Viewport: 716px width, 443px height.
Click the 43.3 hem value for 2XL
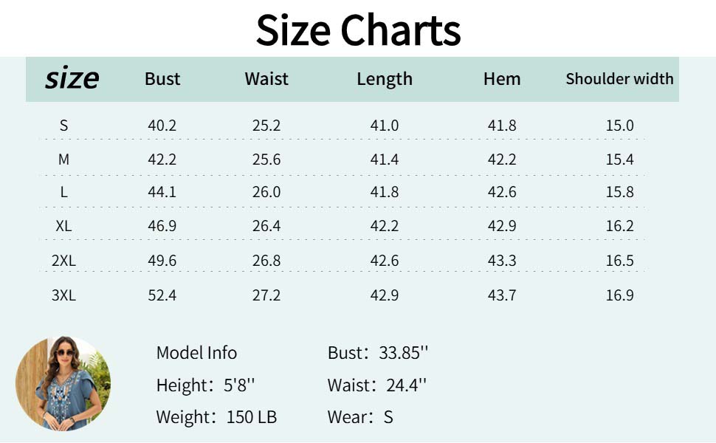502,261
